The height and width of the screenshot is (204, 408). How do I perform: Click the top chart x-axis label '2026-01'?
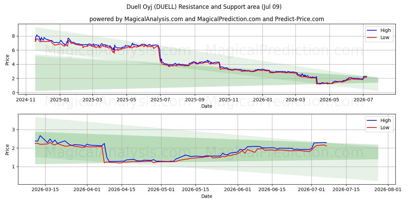[262, 100]
